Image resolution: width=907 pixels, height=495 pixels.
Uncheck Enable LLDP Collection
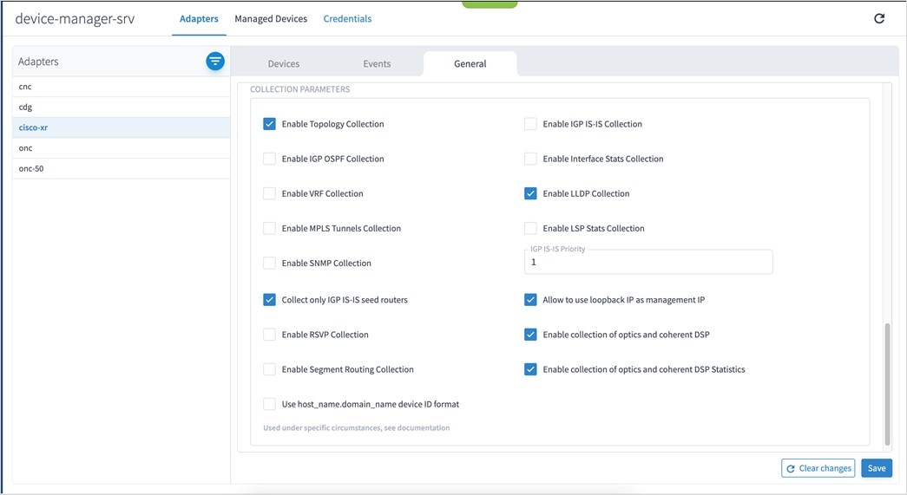tap(530, 193)
